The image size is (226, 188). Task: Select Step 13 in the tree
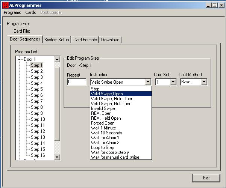(x=38, y=137)
